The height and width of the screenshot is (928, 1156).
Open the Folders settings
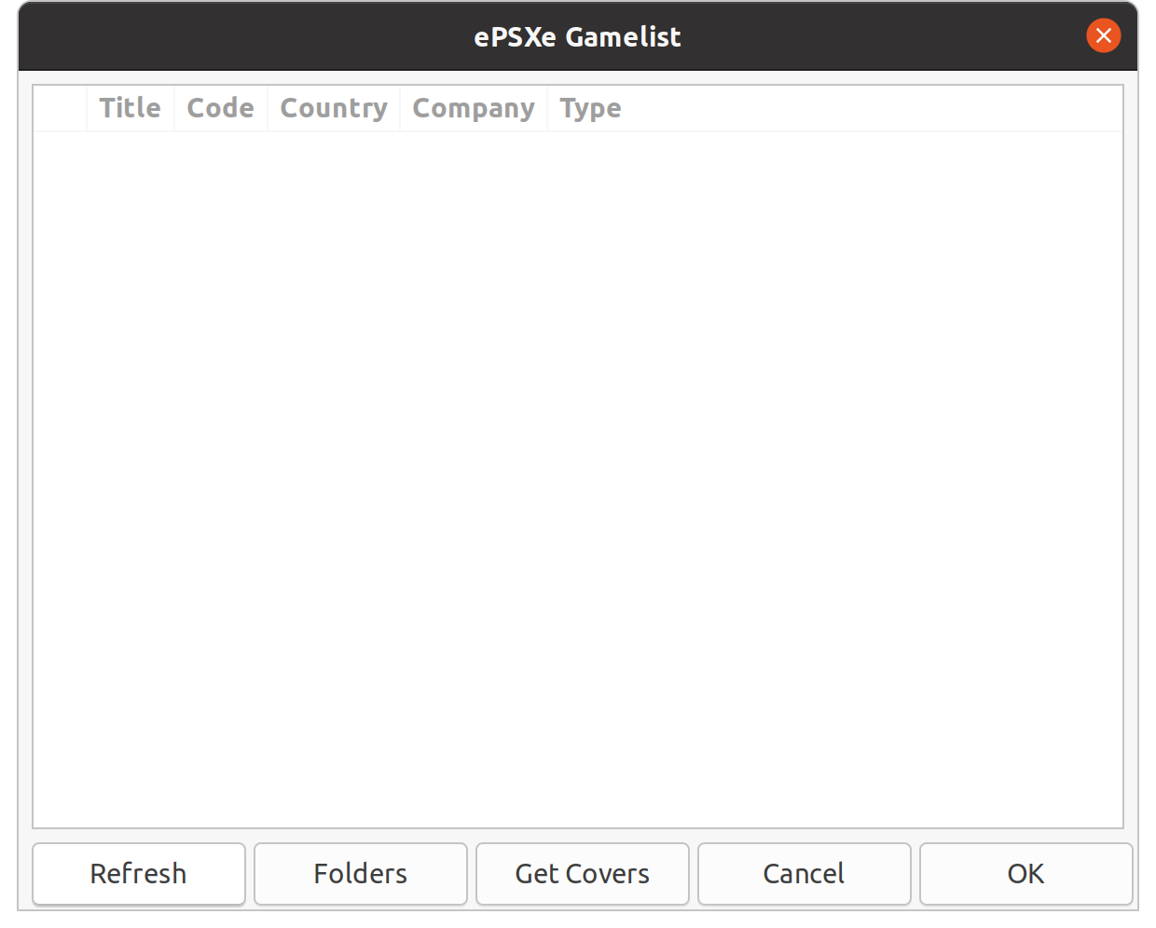361,874
